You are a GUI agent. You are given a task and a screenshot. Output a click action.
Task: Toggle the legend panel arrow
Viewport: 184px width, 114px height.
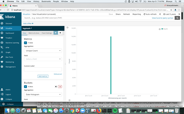159,29
